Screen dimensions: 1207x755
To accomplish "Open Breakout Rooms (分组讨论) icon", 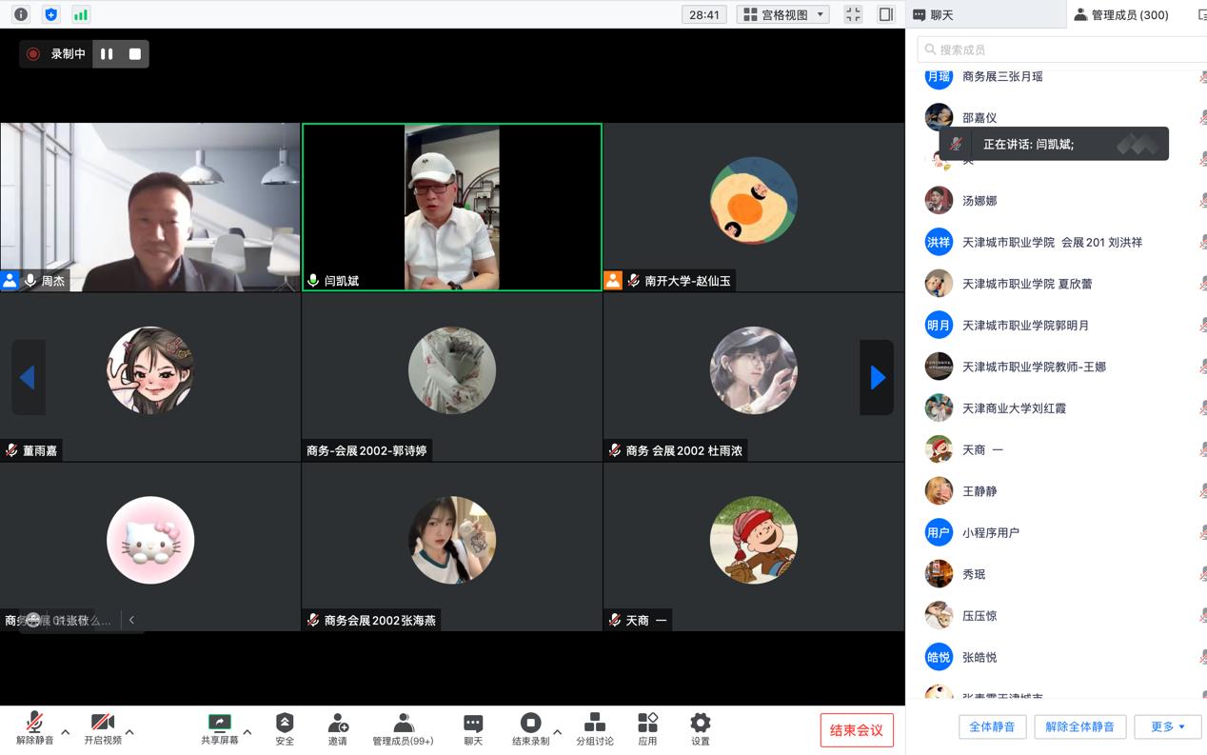I will pos(594,728).
